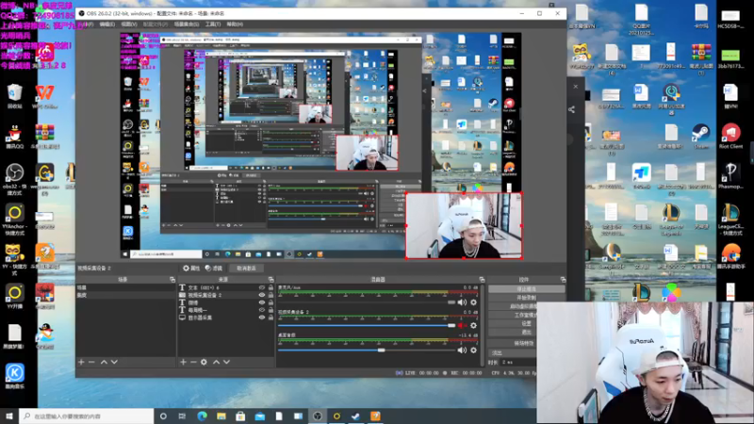Click the Windows taskbar search box
The width and height of the screenshot is (754, 424).
(x=87, y=416)
